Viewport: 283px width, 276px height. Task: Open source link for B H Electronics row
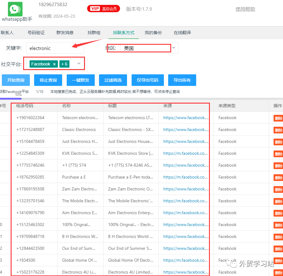pos(186,237)
